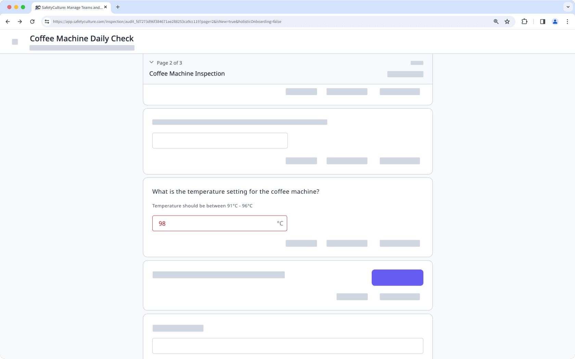The height and width of the screenshot is (359, 575).
Task: Click the purple button in the lower card
Action: point(397,277)
